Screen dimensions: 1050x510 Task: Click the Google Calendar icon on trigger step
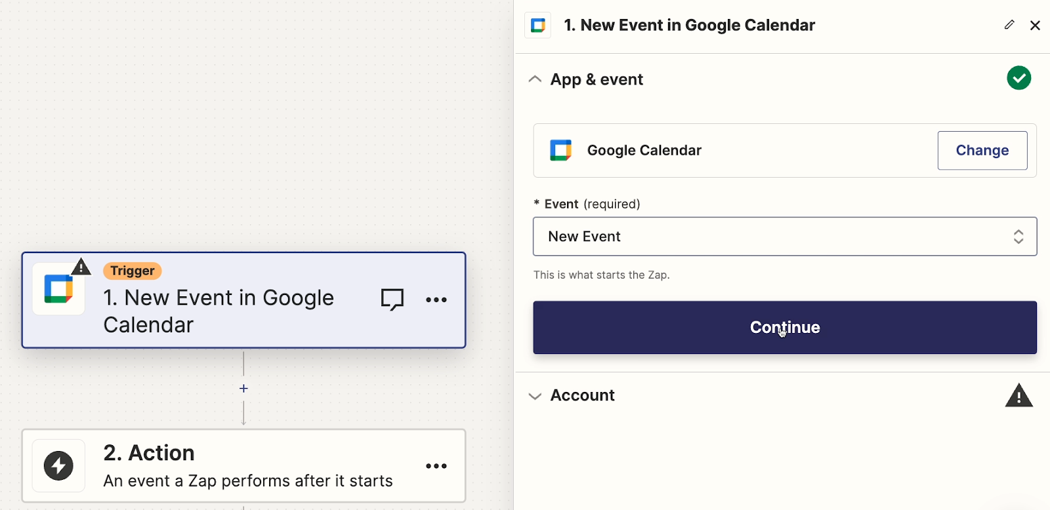tap(58, 289)
